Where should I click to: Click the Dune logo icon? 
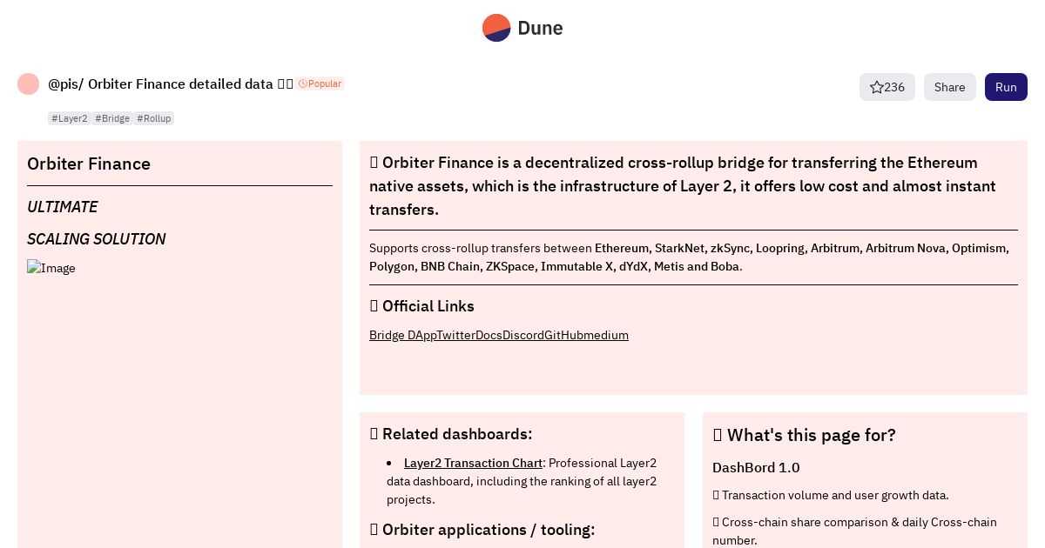click(x=496, y=28)
